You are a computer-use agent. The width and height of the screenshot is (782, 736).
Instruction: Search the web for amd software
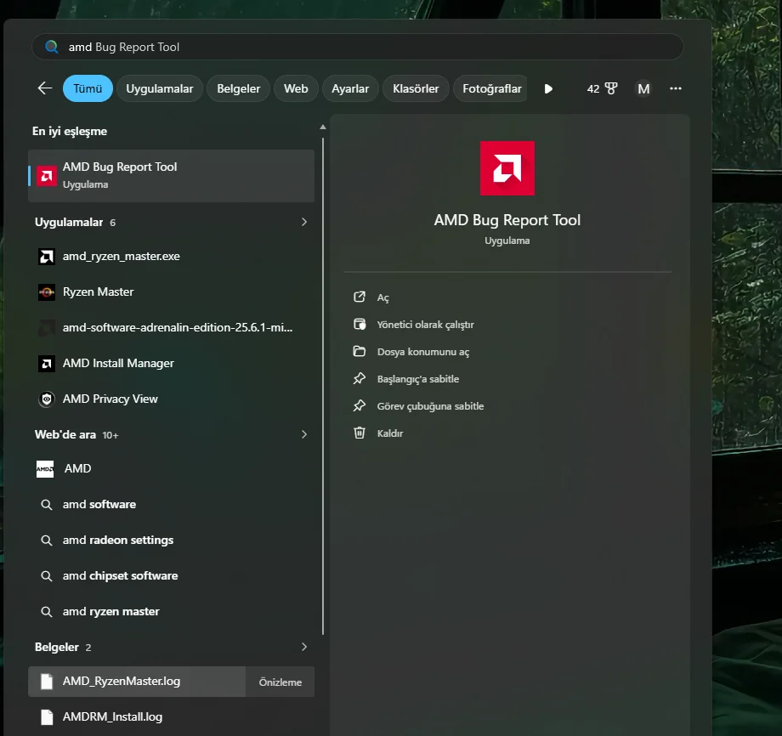171,505
